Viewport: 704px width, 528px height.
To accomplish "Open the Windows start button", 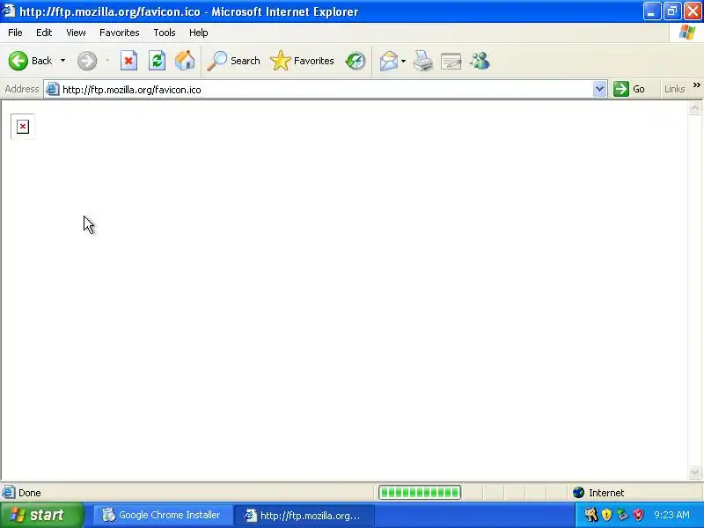I will click(x=41, y=515).
